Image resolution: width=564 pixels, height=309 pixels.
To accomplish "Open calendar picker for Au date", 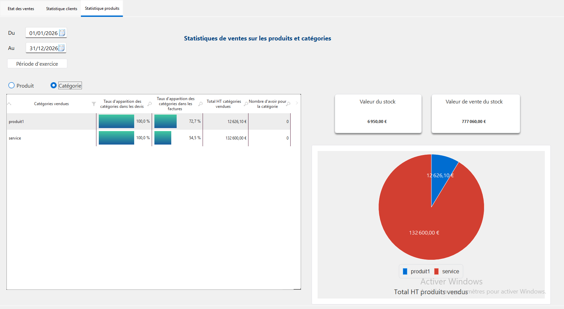I will click(62, 48).
